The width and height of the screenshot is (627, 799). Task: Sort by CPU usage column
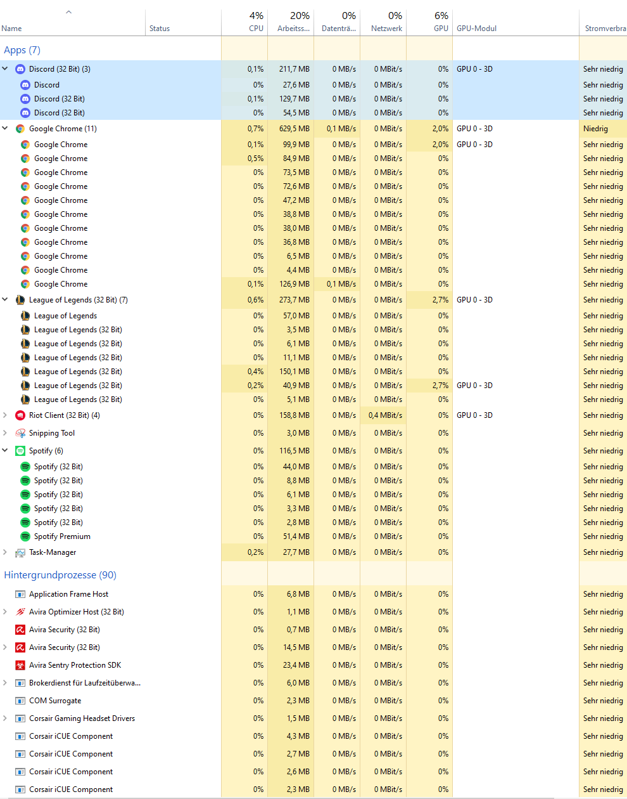[244, 22]
